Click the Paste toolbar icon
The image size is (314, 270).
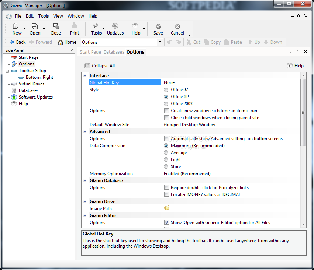coord(226,42)
